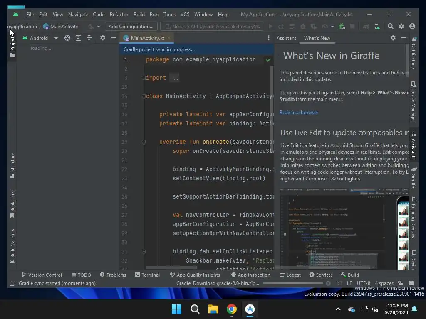The width and height of the screenshot is (426, 319).
Task: Click the green inspection checkmark in editor
Action: point(268,60)
